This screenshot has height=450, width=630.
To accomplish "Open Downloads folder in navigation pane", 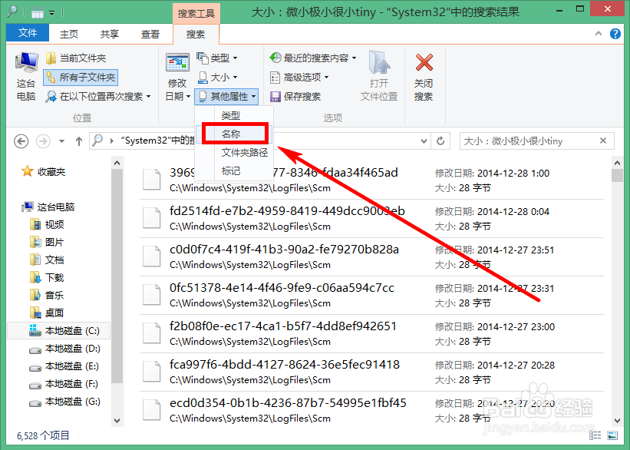I will [48, 277].
